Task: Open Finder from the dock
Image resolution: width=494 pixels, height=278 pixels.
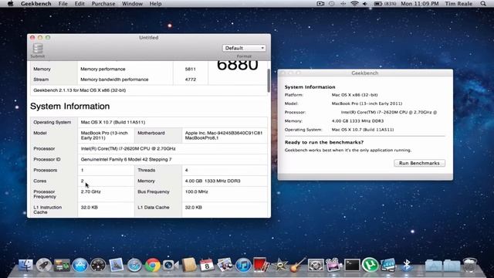Action: 25,265
